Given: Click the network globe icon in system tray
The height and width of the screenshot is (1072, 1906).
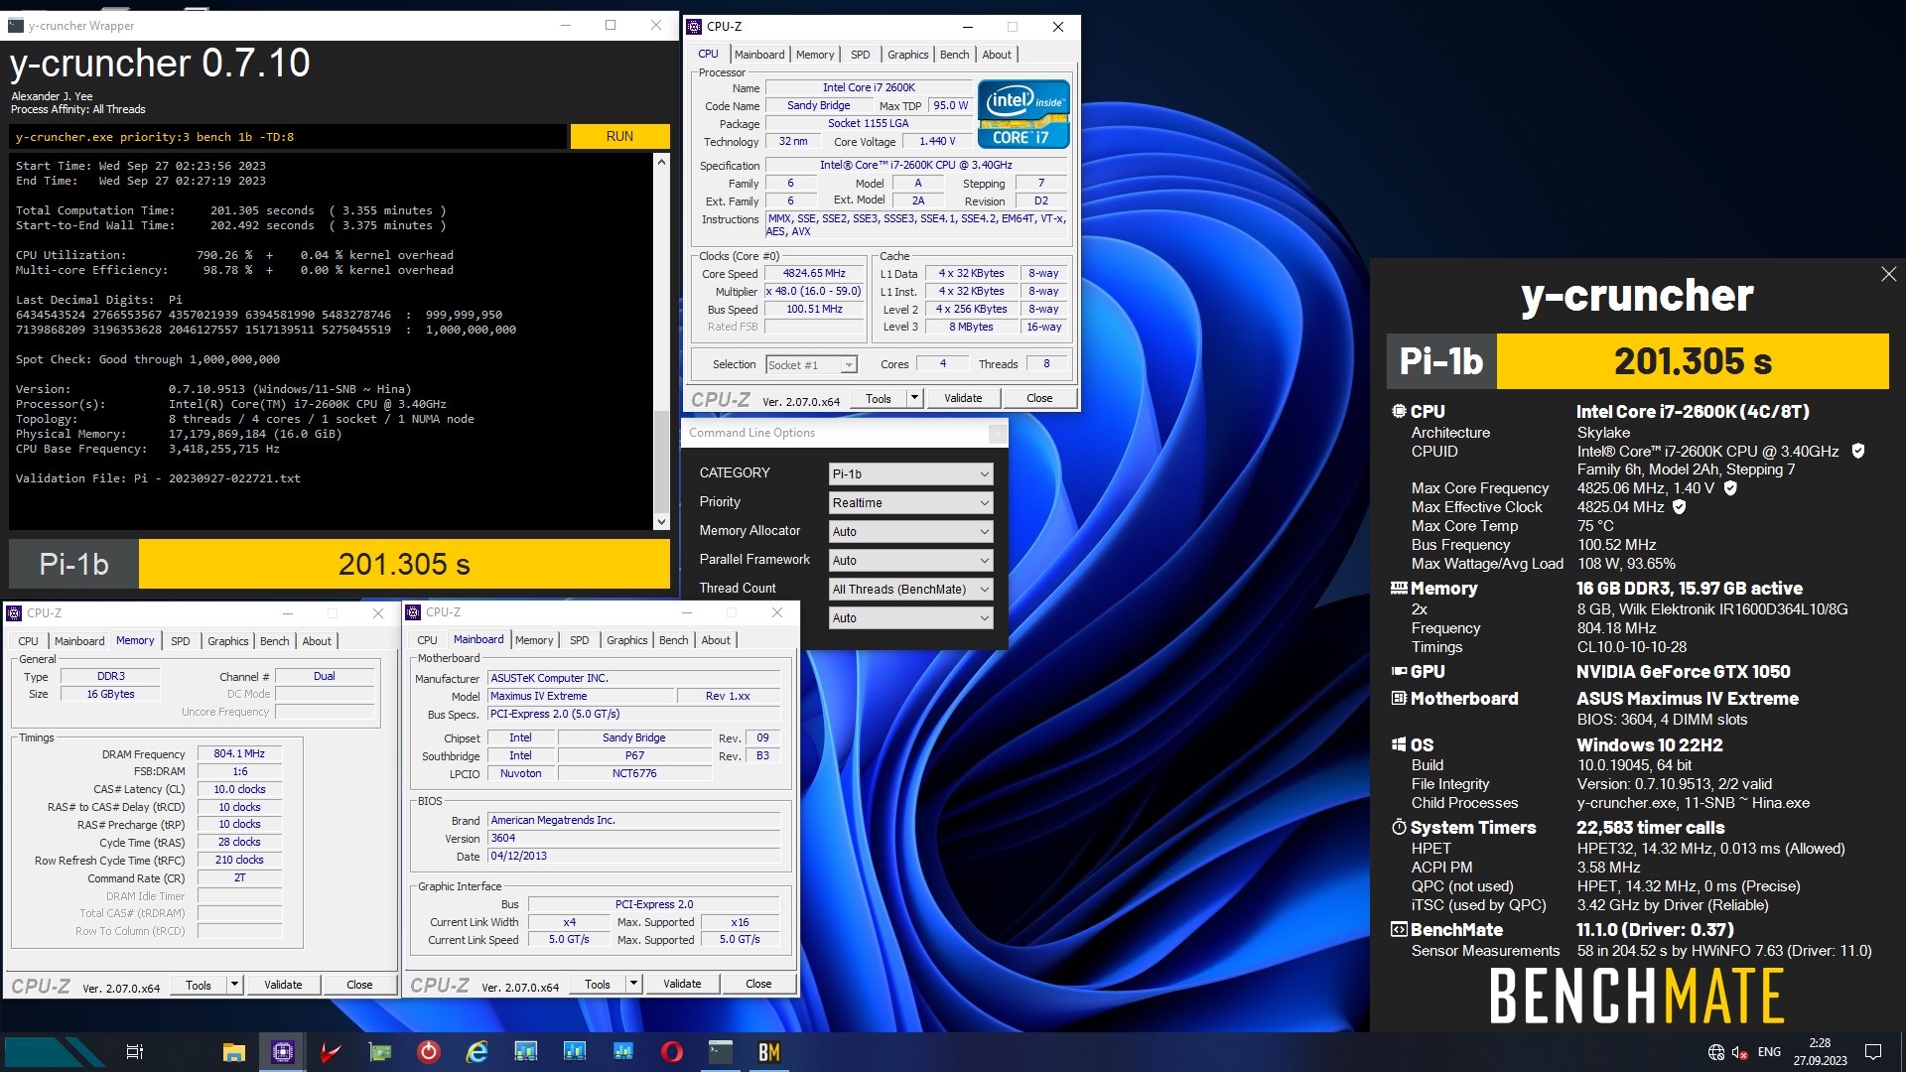Looking at the screenshot, I should [x=1715, y=1052].
